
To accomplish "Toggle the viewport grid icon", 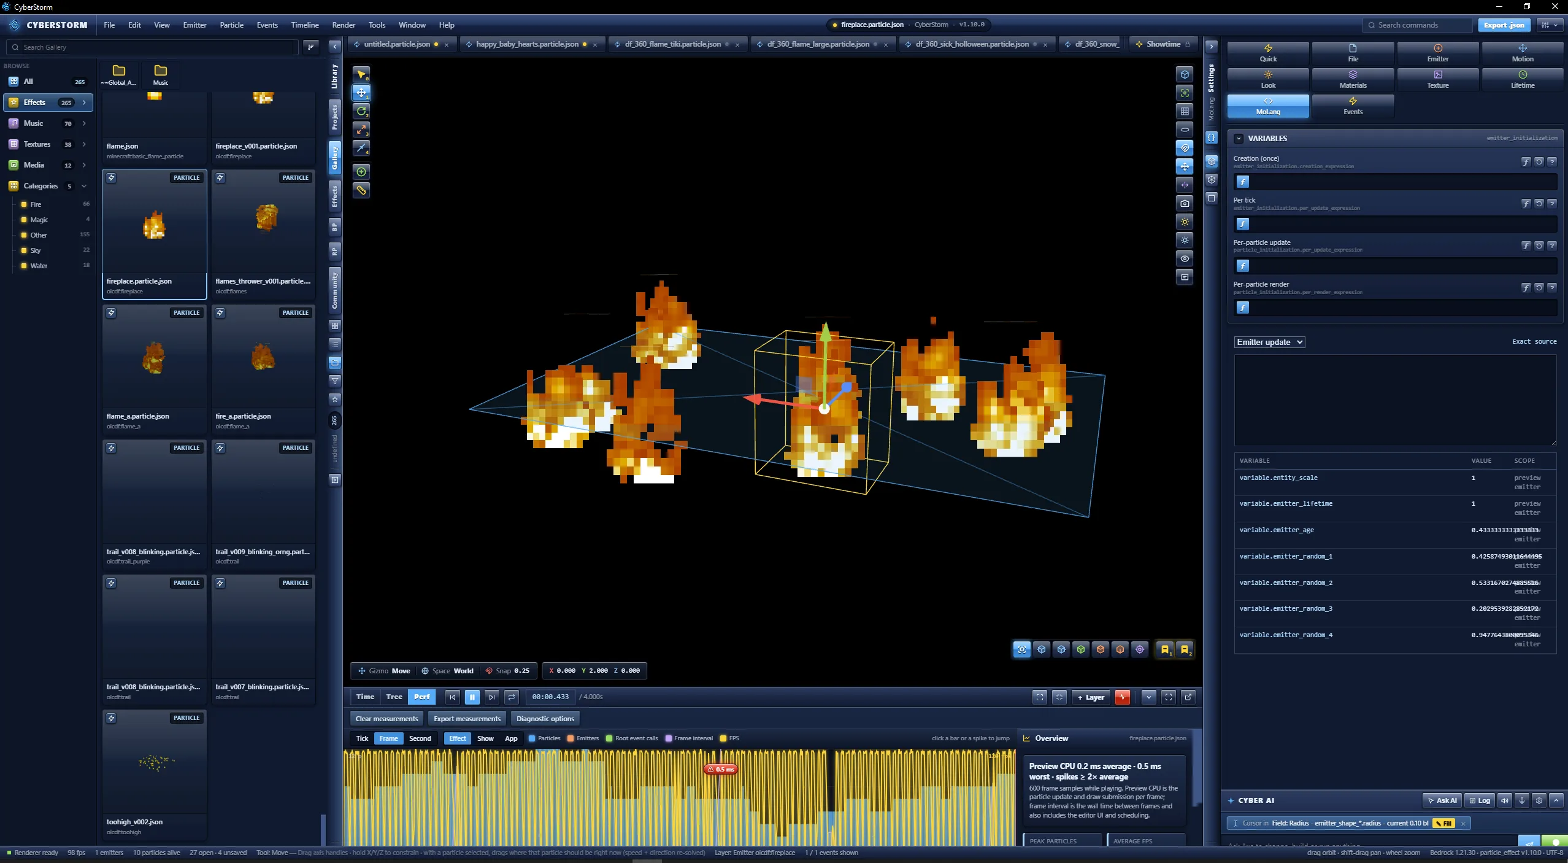I will click(1185, 111).
